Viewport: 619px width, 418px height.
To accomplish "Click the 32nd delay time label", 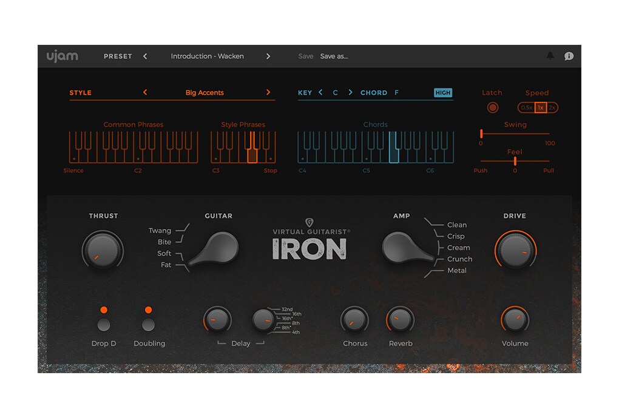I will pos(287,310).
